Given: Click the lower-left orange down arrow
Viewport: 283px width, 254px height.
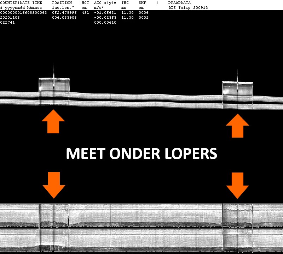Looking at the screenshot, I should (53, 185).
